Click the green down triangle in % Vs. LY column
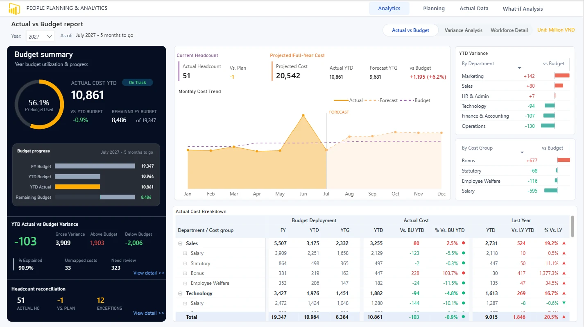This screenshot has width=584, height=327. coord(564,303)
